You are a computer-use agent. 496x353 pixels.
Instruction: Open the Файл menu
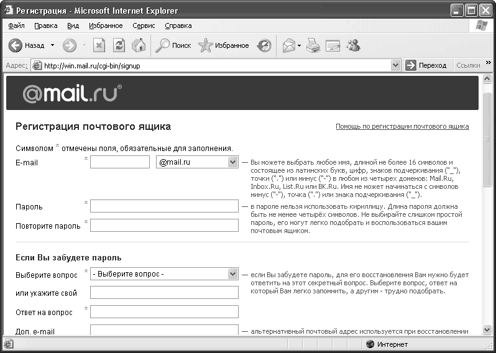click(16, 25)
